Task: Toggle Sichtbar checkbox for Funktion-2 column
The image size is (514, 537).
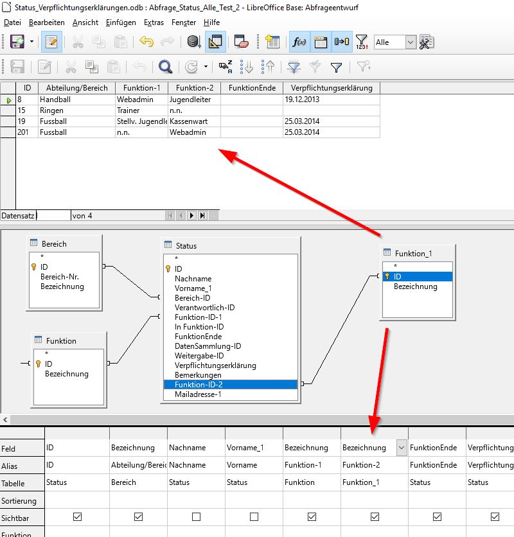Action: pyautogui.click(x=375, y=516)
